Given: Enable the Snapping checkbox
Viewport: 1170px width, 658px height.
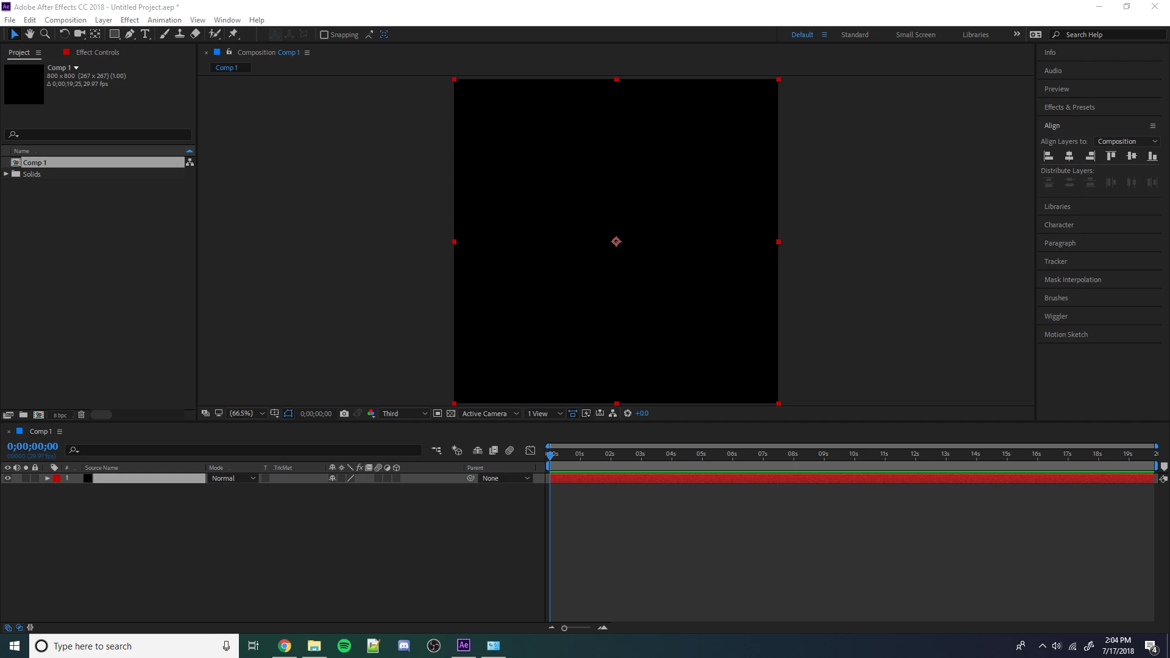Looking at the screenshot, I should click(324, 35).
